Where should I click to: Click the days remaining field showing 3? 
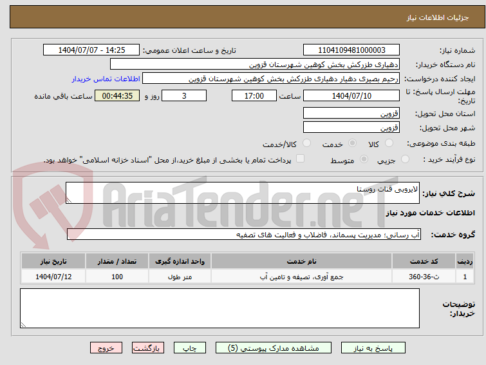coord(184,95)
